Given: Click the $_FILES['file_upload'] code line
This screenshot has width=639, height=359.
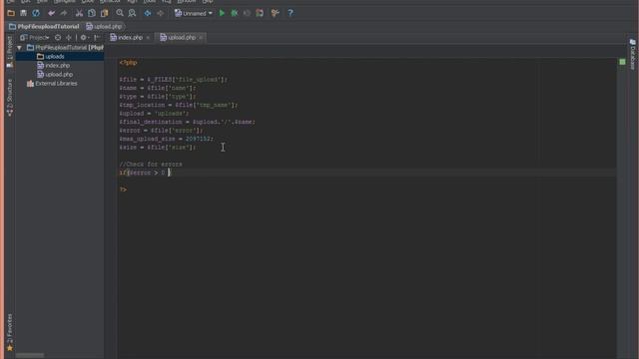Looking at the screenshot, I should (174, 80).
